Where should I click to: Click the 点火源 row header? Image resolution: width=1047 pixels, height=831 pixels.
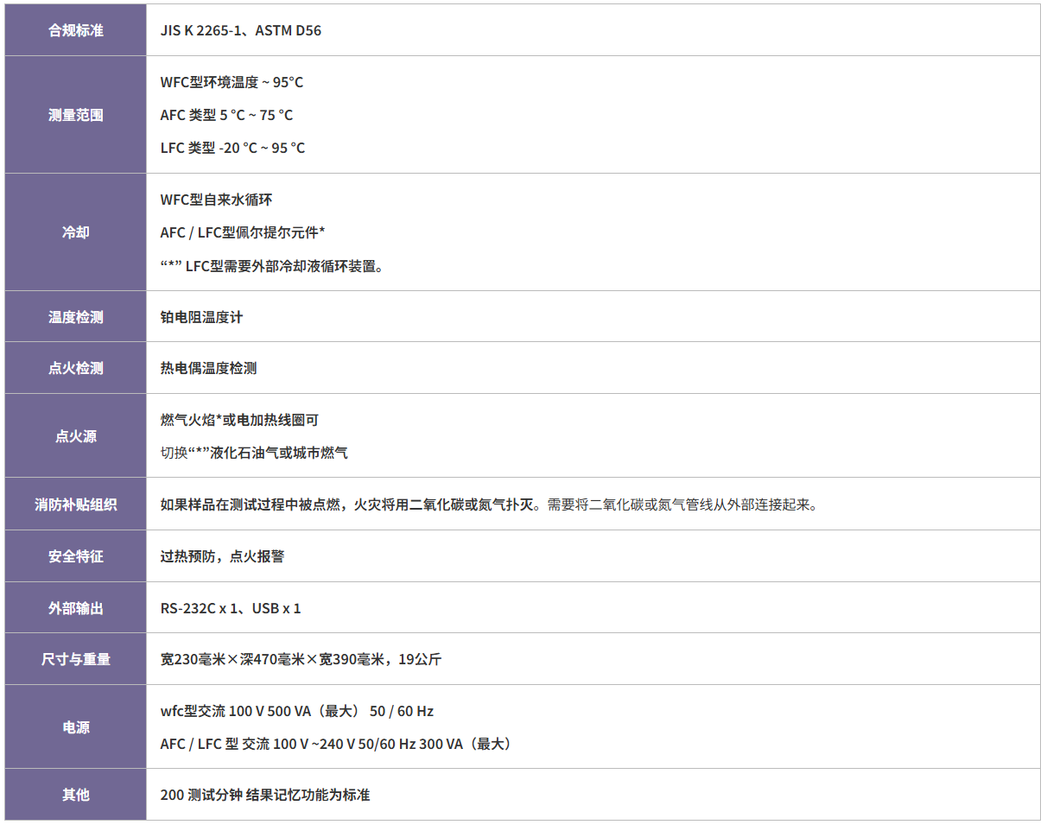(x=74, y=435)
